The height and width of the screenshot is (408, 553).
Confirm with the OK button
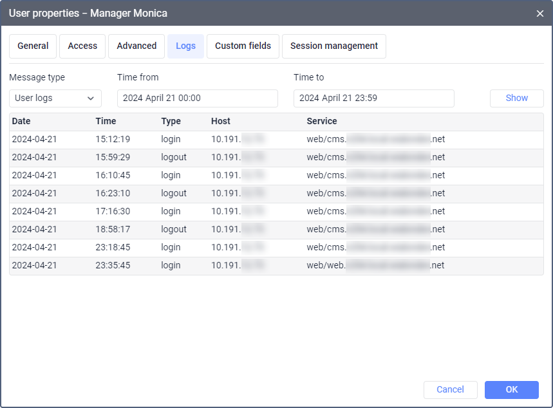click(511, 389)
